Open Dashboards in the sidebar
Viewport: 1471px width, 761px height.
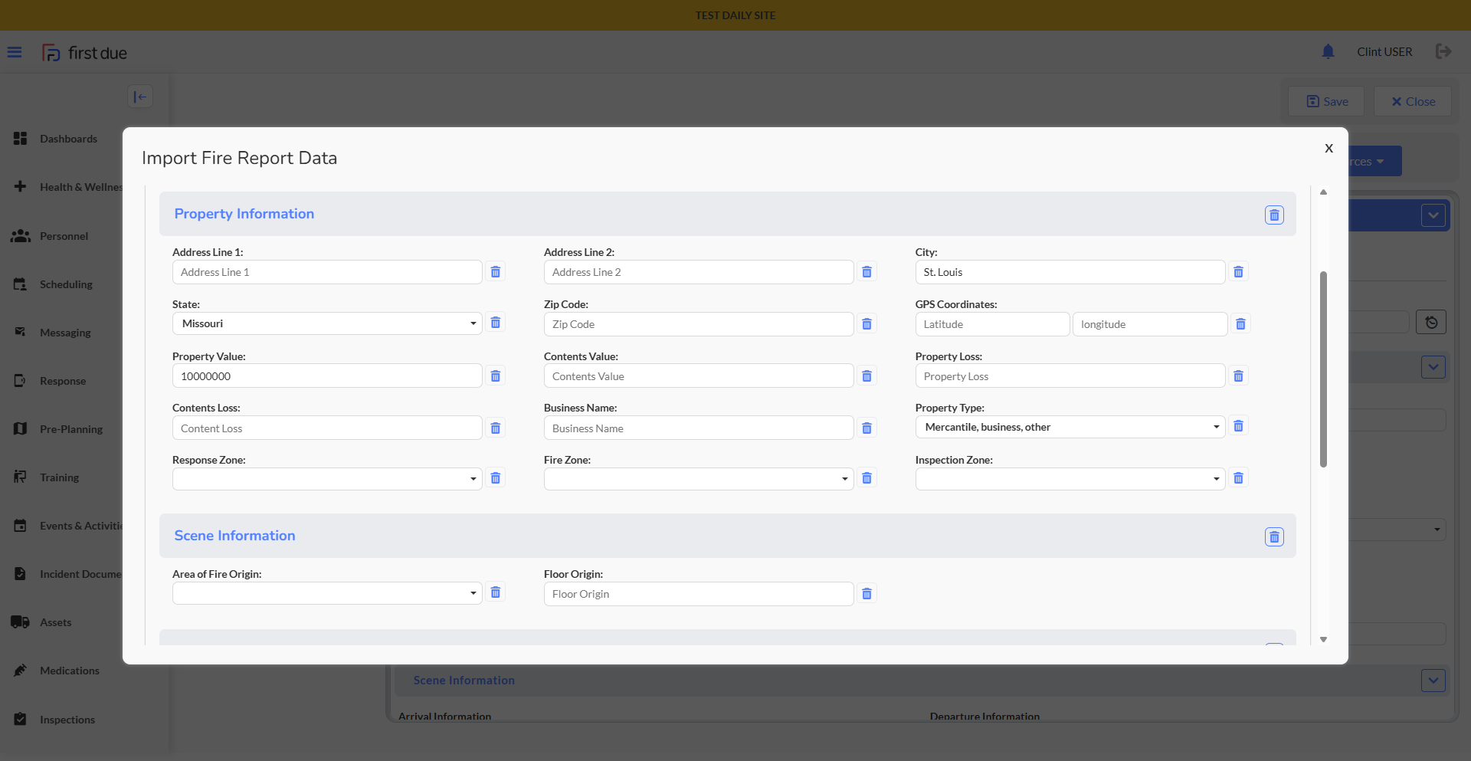click(x=68, y=139)
